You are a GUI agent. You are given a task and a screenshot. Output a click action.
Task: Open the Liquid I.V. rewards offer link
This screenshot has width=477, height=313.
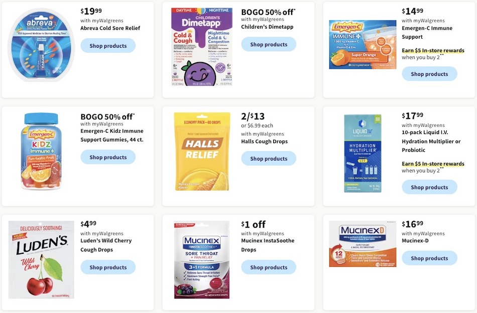point(433,164)
